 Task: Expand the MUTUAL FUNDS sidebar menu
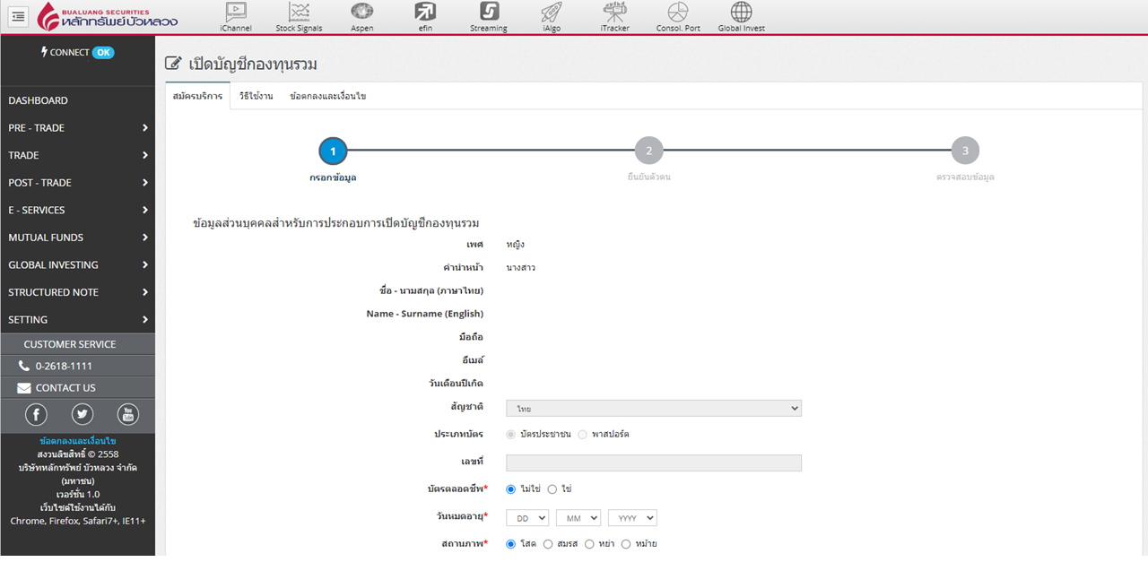coord(77,238)
